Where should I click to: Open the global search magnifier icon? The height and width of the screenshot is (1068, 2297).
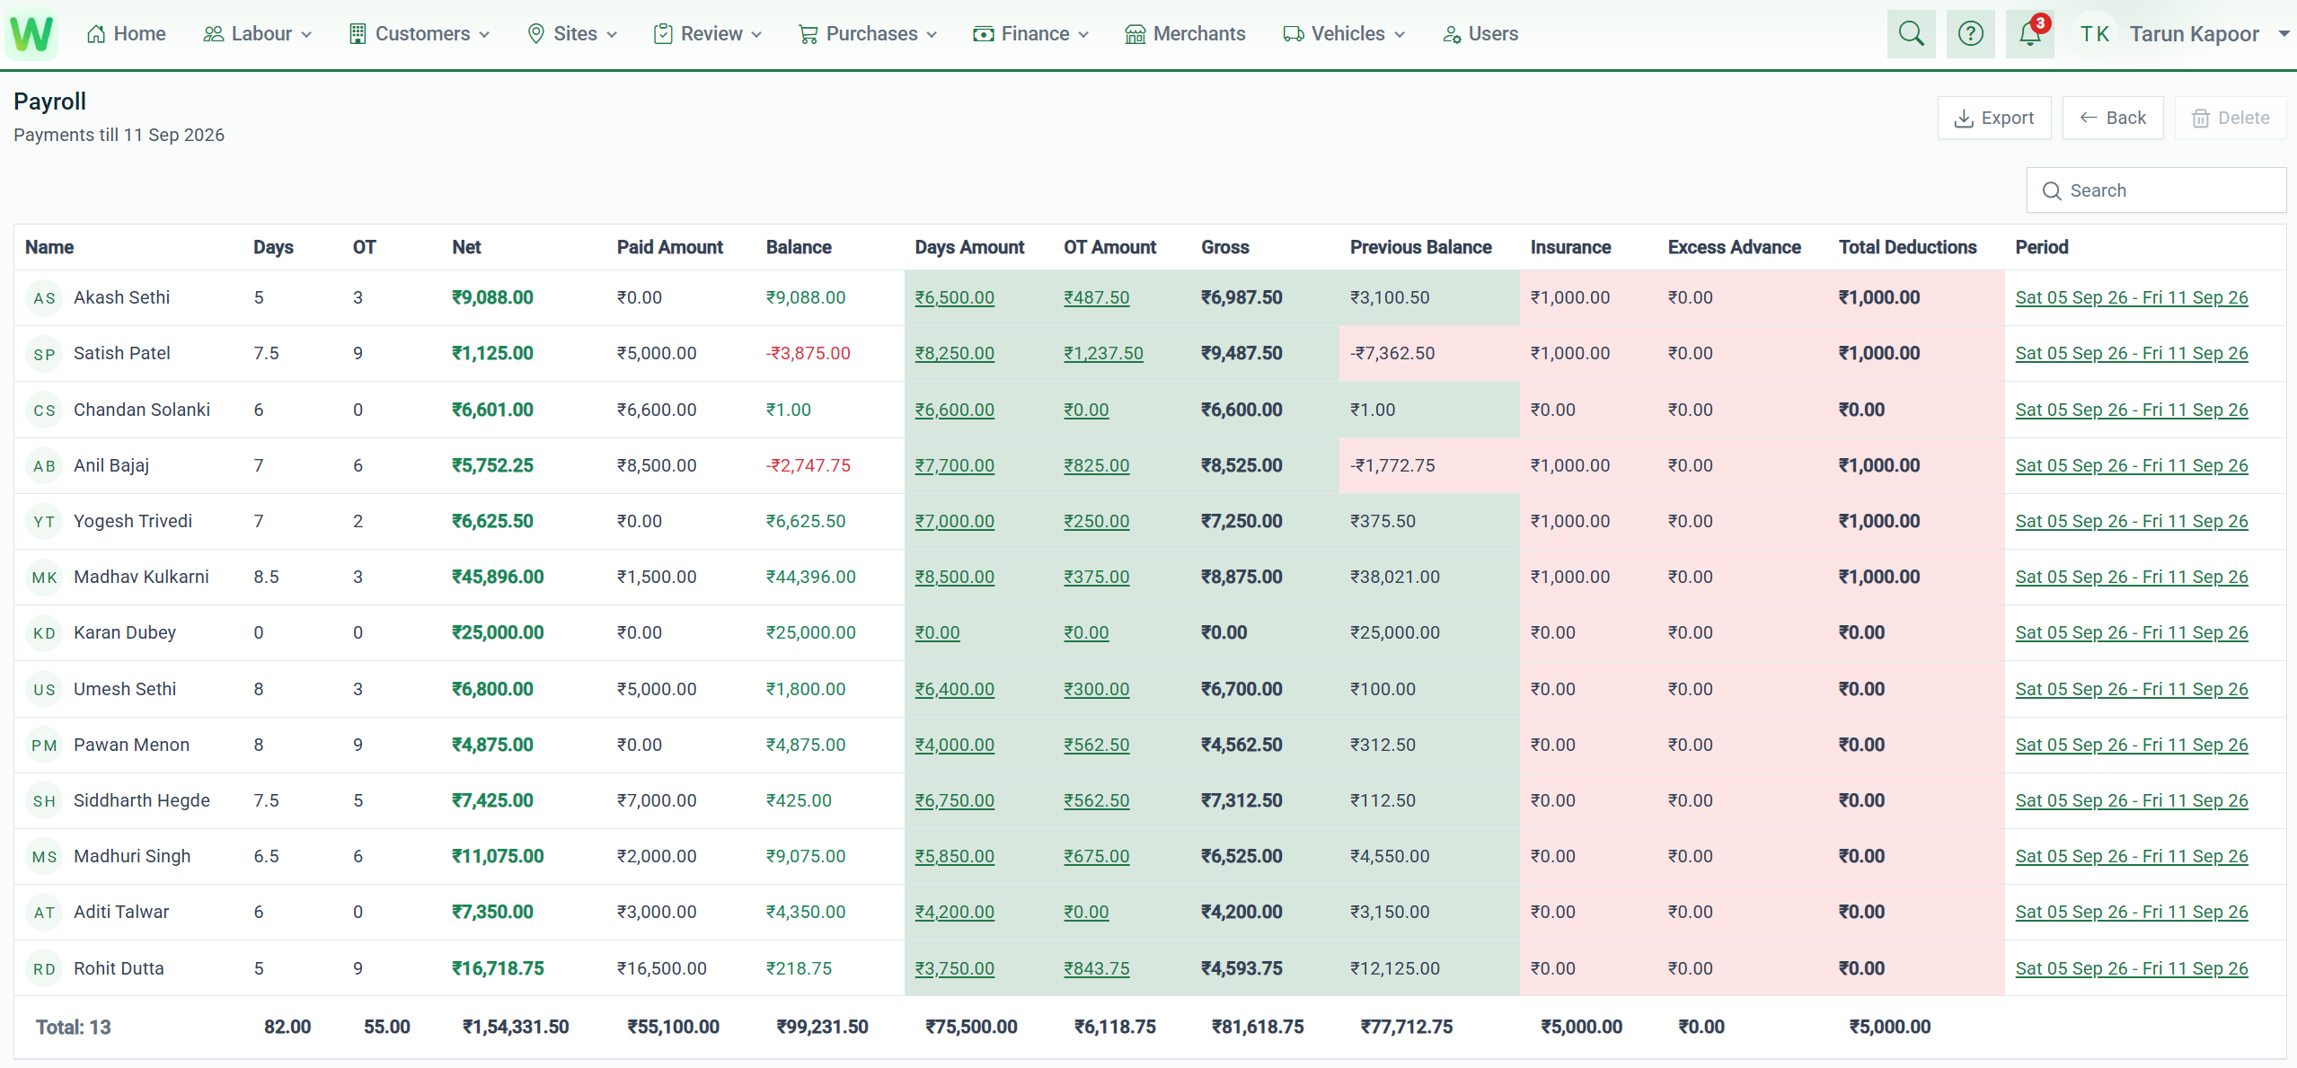1911,34
